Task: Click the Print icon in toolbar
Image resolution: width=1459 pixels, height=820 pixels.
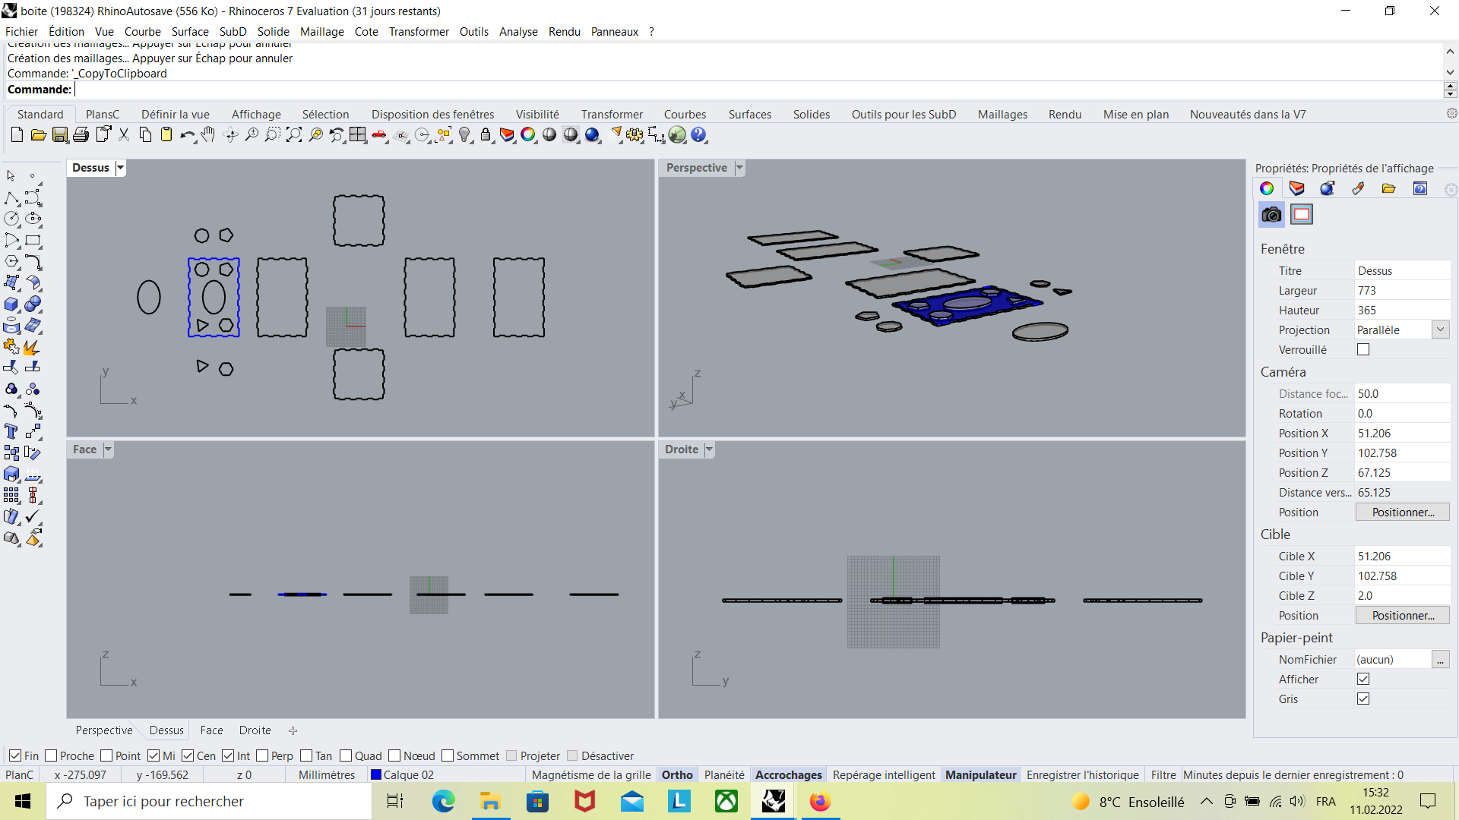Action: click(81, 135)
